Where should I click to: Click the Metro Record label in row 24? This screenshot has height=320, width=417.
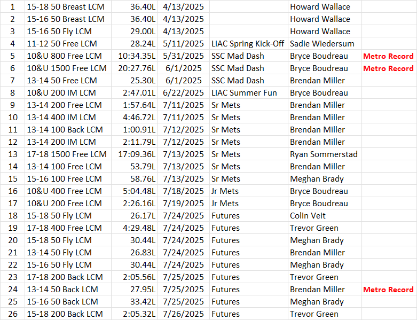[388, 290]
